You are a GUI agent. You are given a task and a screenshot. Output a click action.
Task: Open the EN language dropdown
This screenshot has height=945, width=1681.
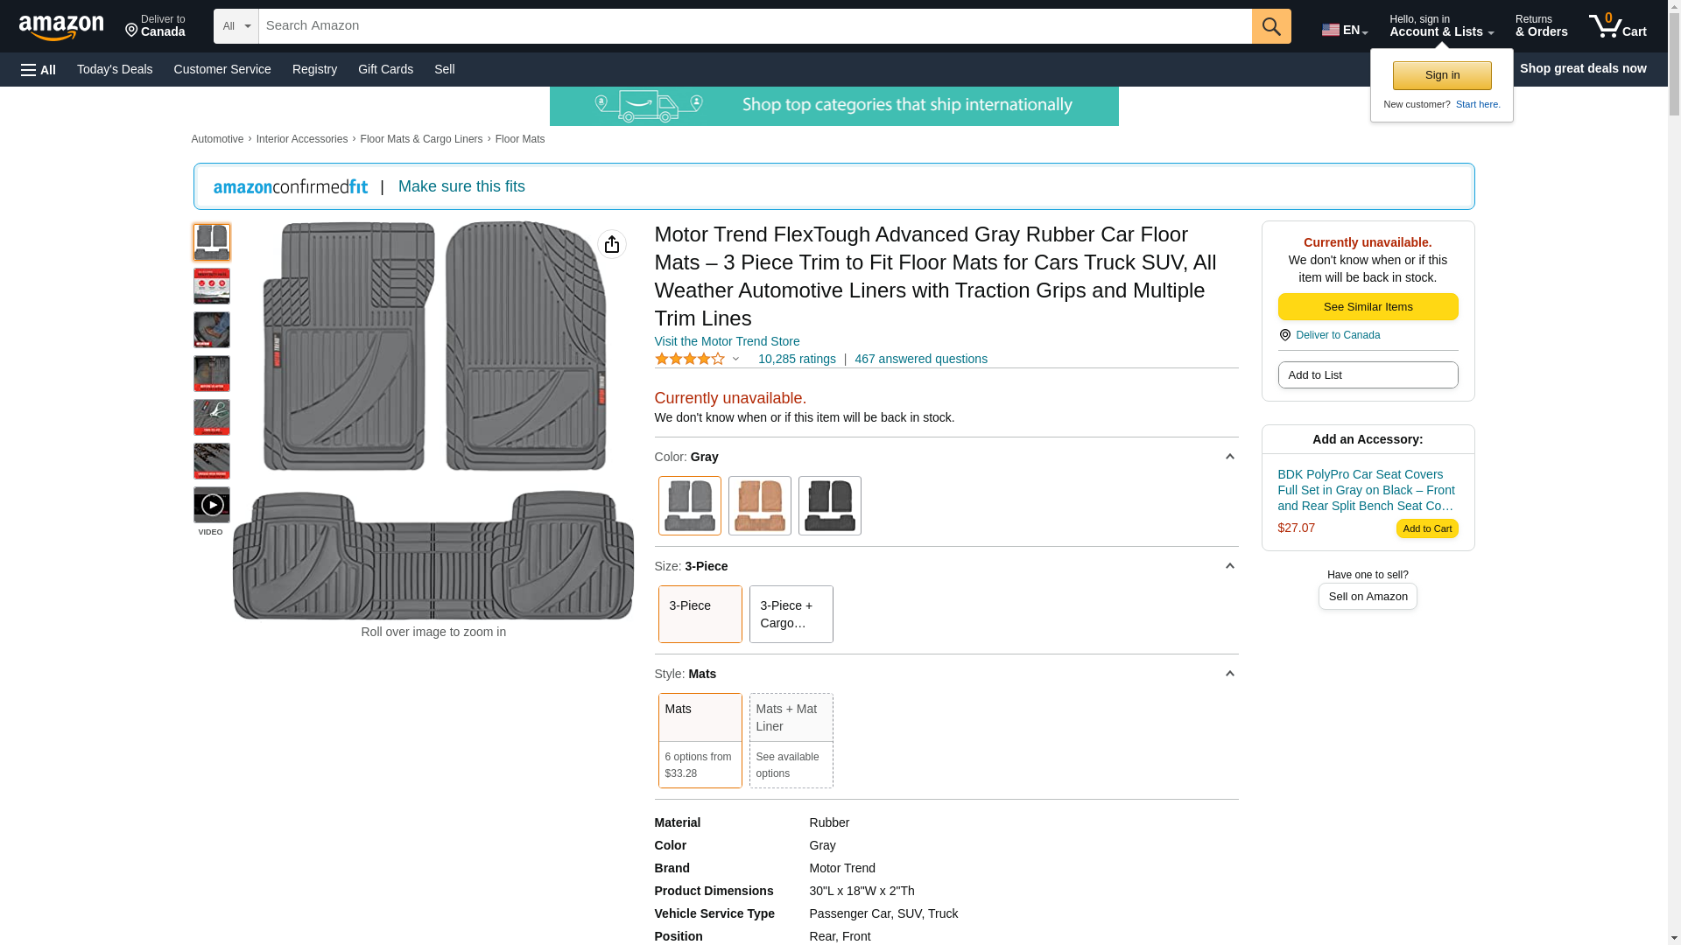click(x=1344, y=30)
